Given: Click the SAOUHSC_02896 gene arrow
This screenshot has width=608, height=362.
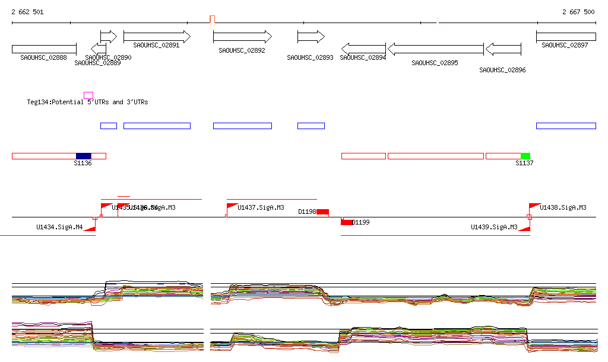Looking at the screenshot, I should coord(503,49).
